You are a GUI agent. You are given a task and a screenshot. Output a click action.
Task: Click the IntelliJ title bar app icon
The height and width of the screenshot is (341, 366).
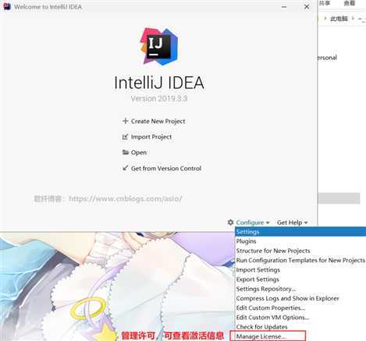pyautogui.click(x=7, y=6)
